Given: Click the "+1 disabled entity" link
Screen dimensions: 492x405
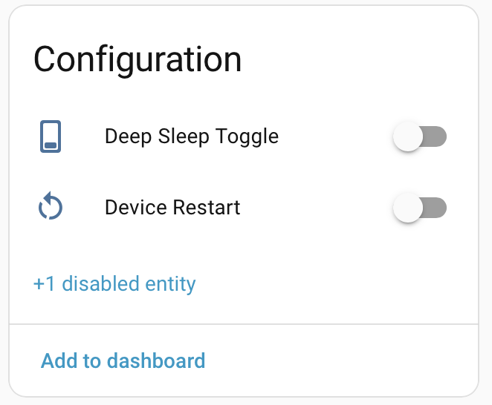Looking at the screenshot, I should (114, 284).
